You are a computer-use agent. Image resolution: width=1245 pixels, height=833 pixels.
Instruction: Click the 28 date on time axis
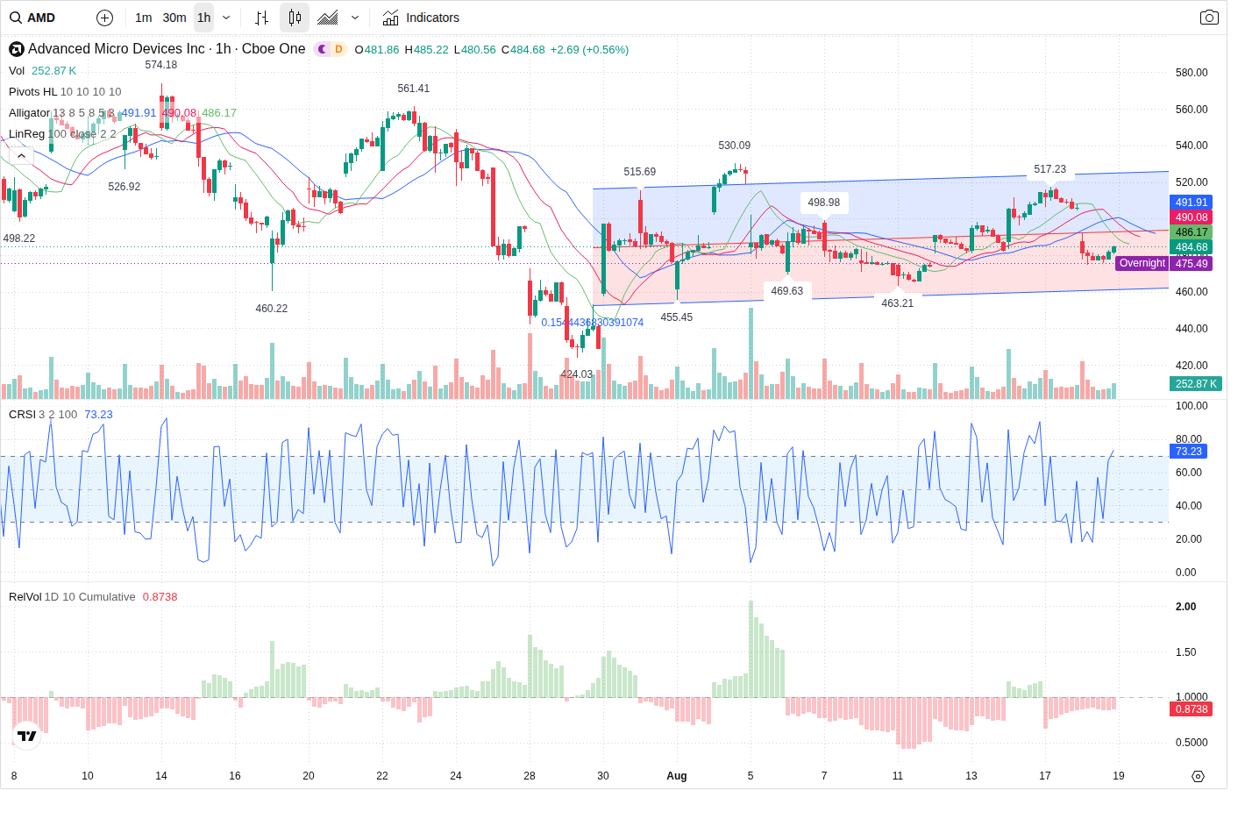click(x=530, y=776)
